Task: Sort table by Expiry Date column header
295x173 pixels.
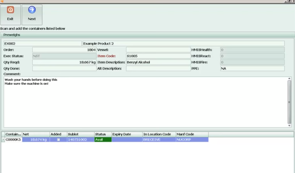Action: coord(127,134)
